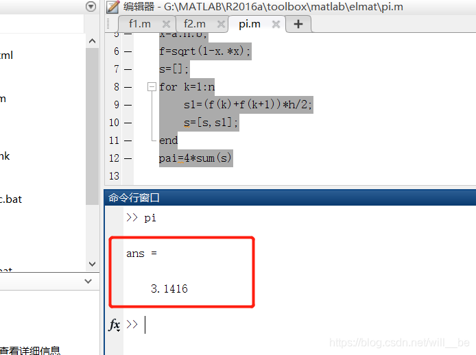Click the view details label at bottom left

tap(29, 350)
